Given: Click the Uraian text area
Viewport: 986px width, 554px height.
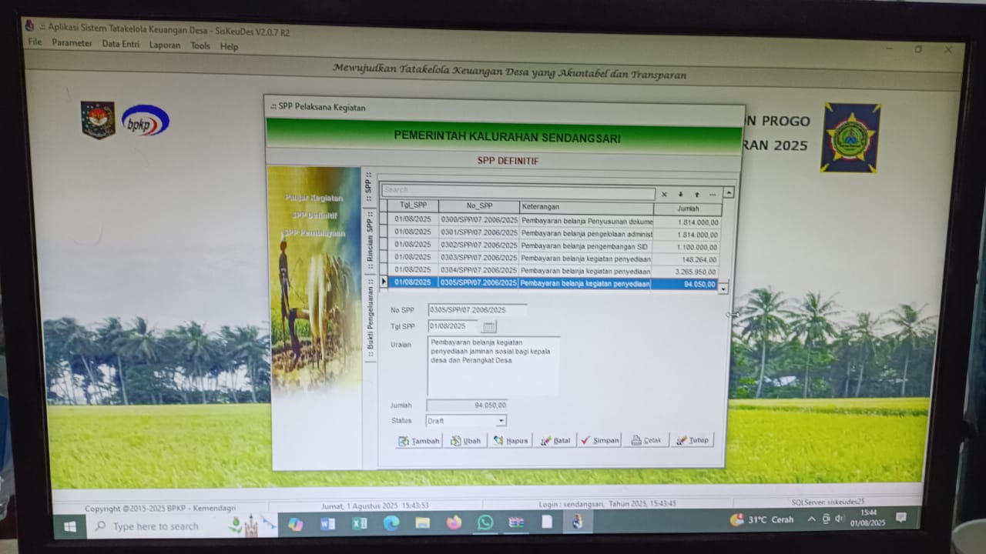Looking at the screenshot, I should coord(493,365).
